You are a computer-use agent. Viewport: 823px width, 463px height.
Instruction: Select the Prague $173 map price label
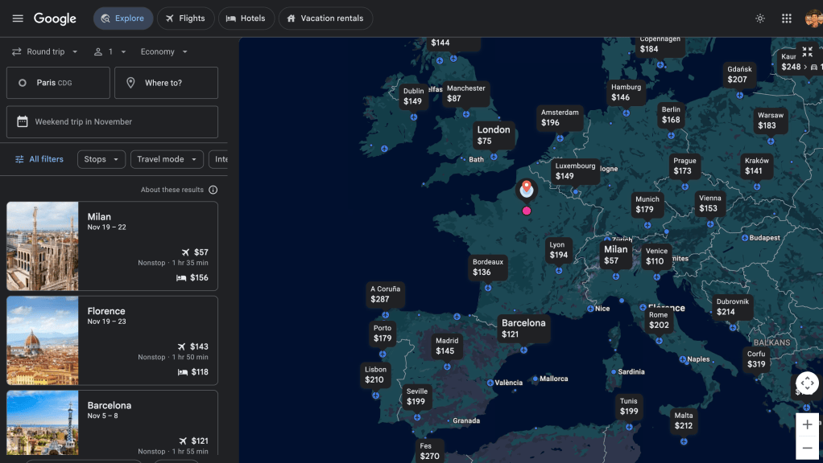[684, 166]
